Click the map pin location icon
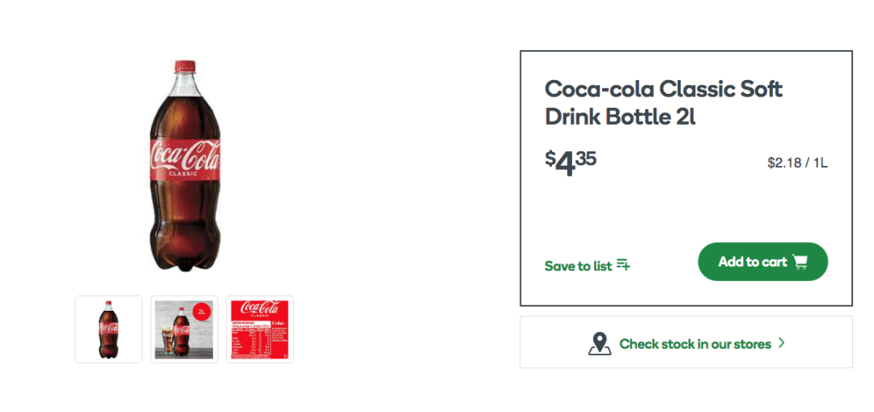Screen dimensions: 874x412 (x=600, y=343)
